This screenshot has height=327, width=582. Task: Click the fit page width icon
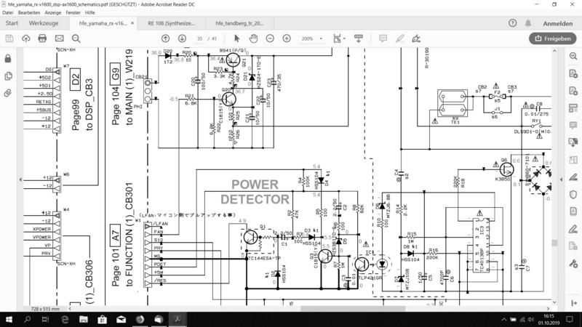coord(337,39)
